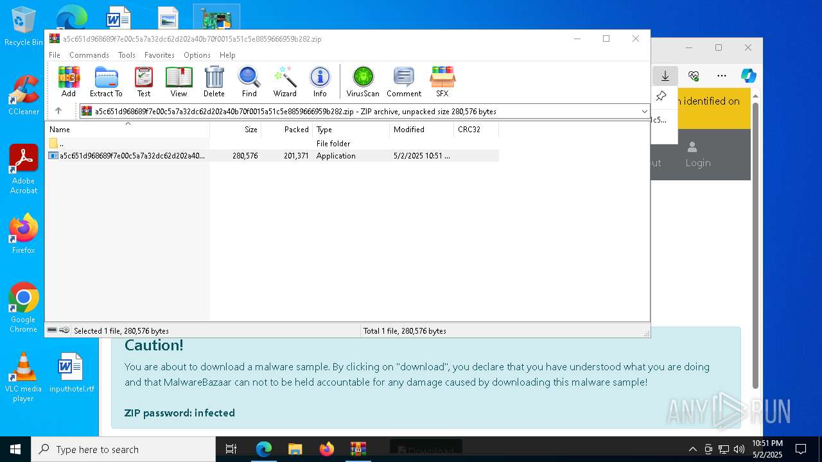Click the Application type cell
This screenshot has width=822, height=462.
pos(336,156)
